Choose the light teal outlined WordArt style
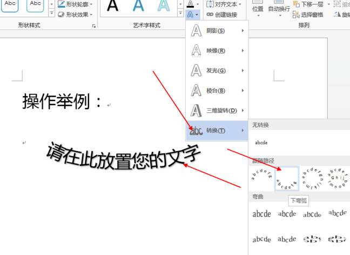 pyautogui.click(x=164, y=6)
